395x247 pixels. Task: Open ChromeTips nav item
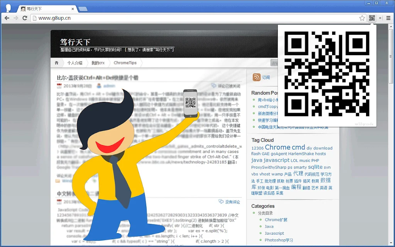click(125, 63)
